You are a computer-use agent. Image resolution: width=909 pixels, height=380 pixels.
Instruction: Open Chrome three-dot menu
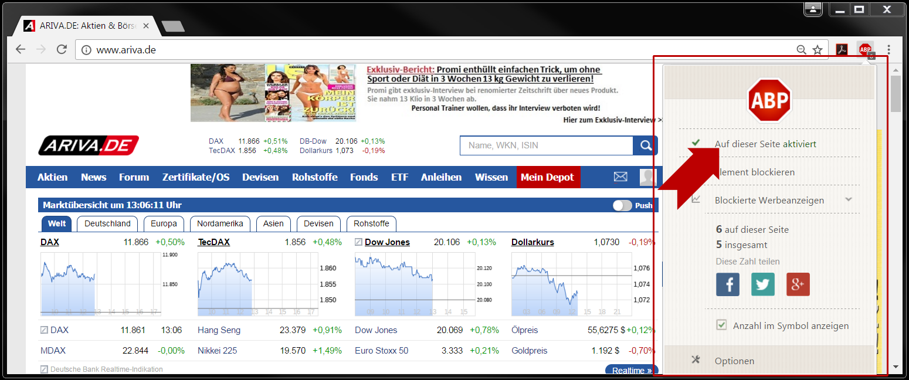click(889, 50)
